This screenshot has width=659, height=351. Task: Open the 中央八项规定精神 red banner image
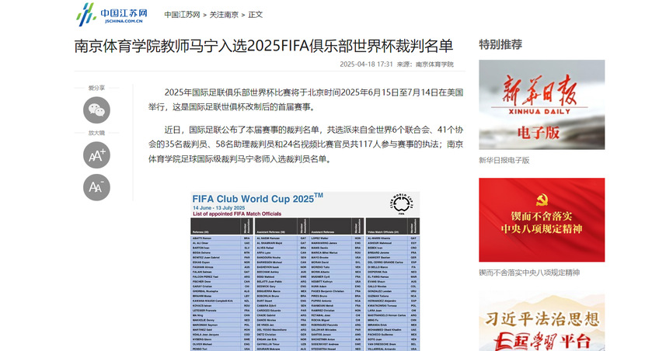pyautogui.click(x=541, y=220)
